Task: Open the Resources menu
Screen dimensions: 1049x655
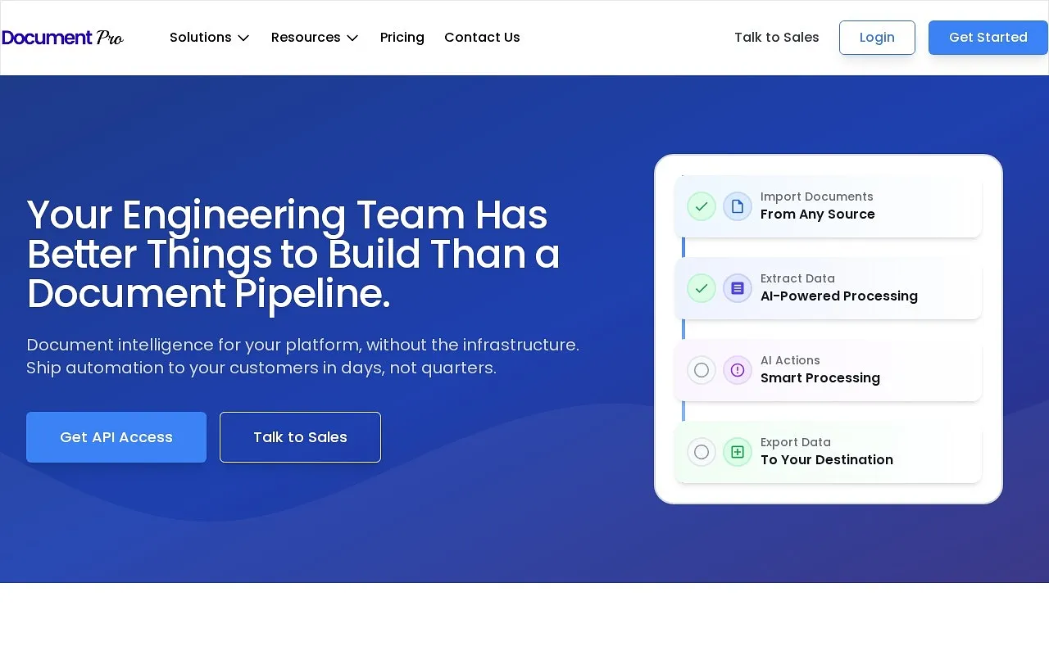Action: 315,38
